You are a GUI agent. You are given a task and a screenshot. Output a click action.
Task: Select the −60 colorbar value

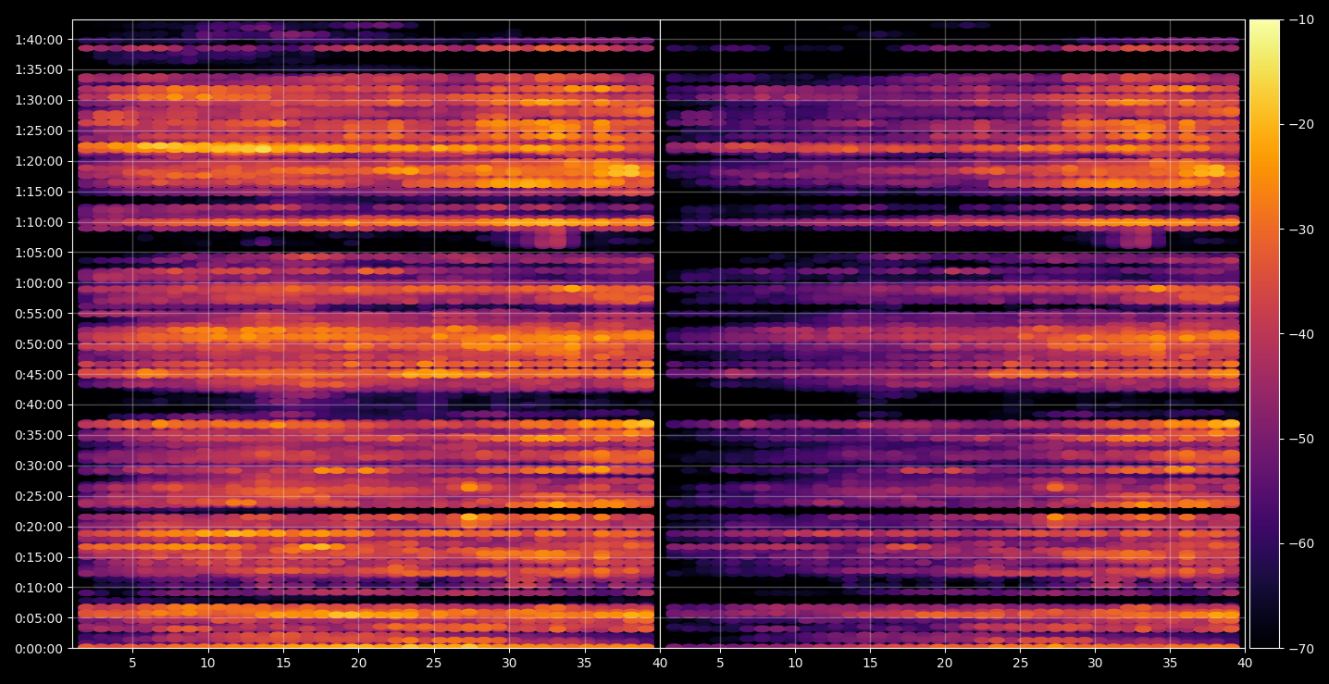[x=1300, y=543]
